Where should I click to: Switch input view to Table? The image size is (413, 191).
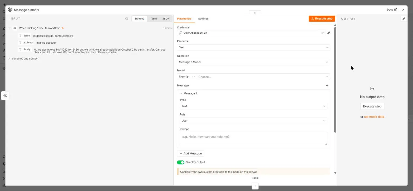coord(153,19)
